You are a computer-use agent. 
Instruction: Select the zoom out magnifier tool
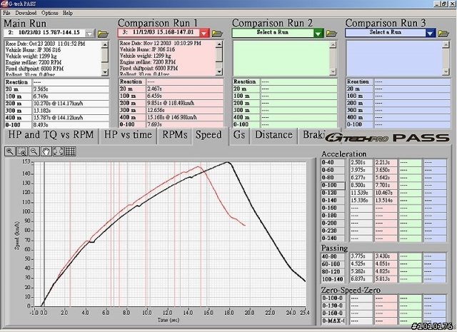(x=34, y=151)
